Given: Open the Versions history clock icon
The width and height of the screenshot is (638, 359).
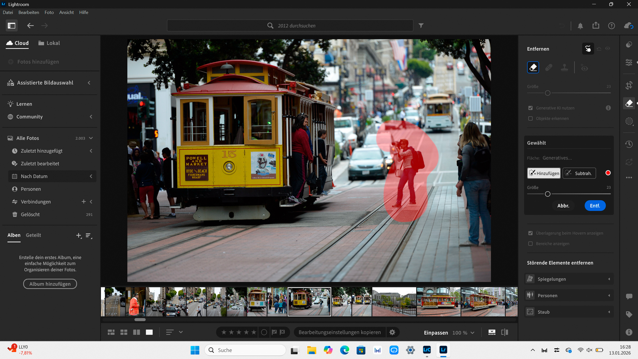Looking at the screenshot, I should 629,144.
